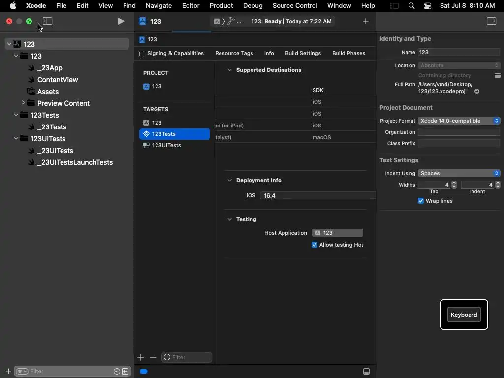Screen dimensions: 504x378
Task: Toggle the inspectors panel icon
Action: pos(491,21)
